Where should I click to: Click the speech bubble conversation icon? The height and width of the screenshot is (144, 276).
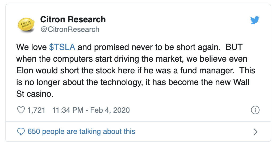(20, 132)
